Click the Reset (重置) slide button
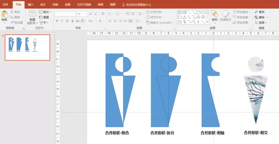 click(44, 17)
